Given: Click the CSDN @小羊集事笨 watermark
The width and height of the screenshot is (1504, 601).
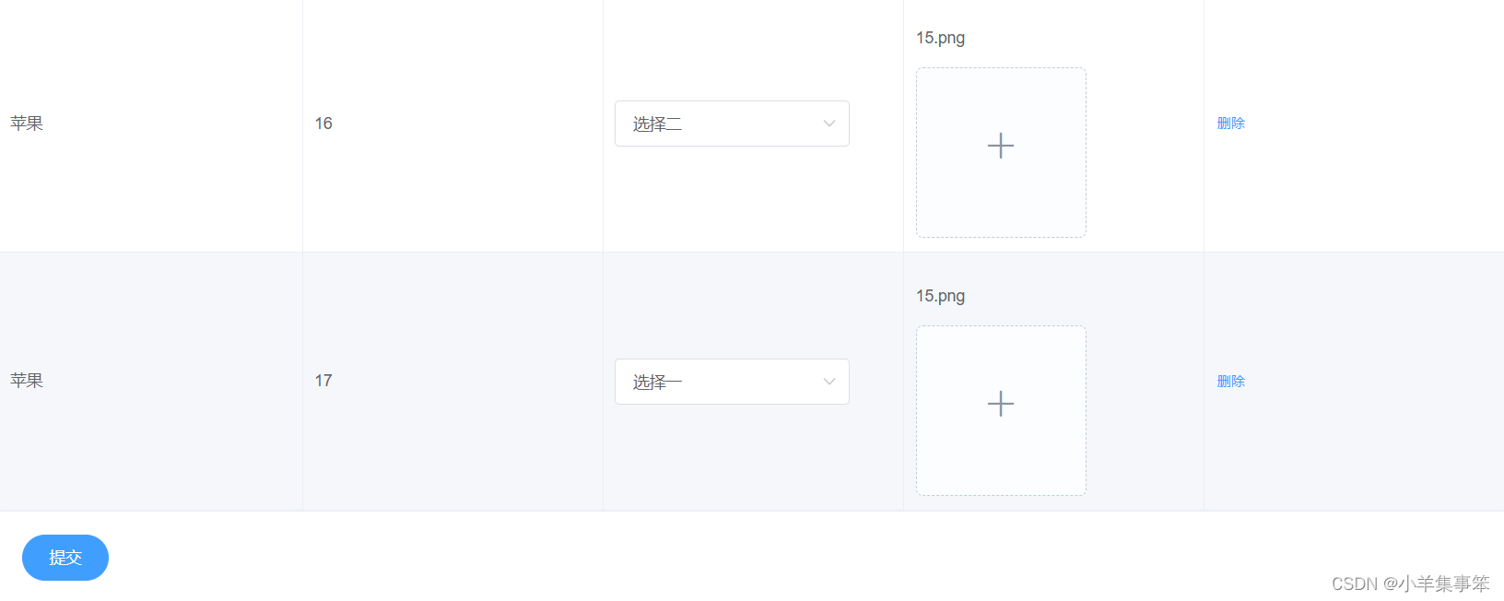Looking at the screenshot, I should [1410, 583].
